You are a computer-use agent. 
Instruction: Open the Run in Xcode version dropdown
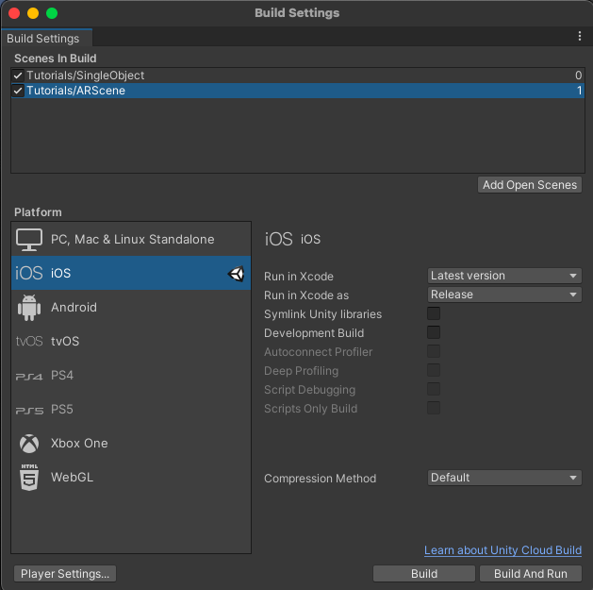coord(504,276)
